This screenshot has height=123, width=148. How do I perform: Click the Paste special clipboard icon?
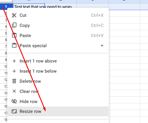point(14,45)
